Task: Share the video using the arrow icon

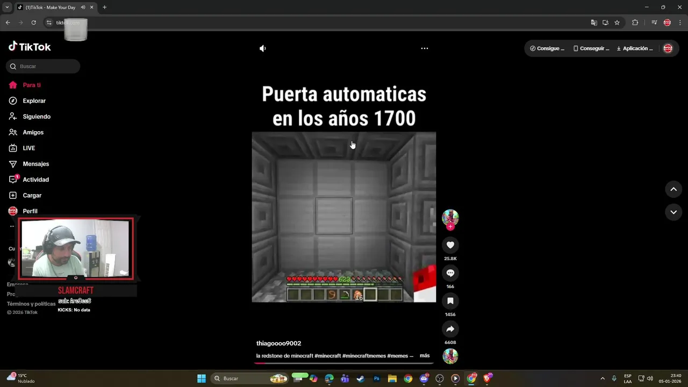Action: (450, 329)
